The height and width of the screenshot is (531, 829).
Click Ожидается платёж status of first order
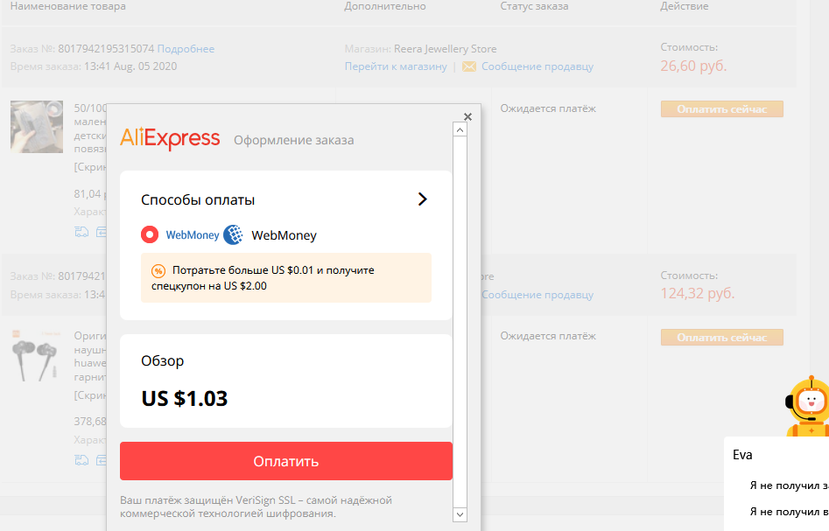pos(548,108)
